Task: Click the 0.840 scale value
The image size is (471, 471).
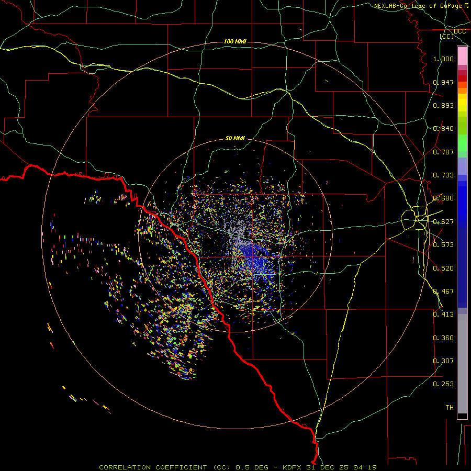Action: pyautogui.click(x=443, y=129)
